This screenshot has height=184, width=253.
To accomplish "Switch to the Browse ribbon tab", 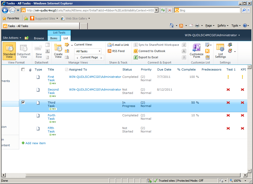I will [39, 38].
